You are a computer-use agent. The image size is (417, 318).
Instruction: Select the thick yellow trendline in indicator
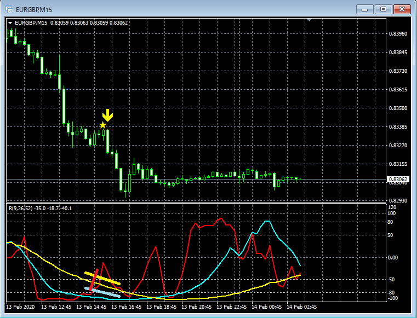[102, 278]
